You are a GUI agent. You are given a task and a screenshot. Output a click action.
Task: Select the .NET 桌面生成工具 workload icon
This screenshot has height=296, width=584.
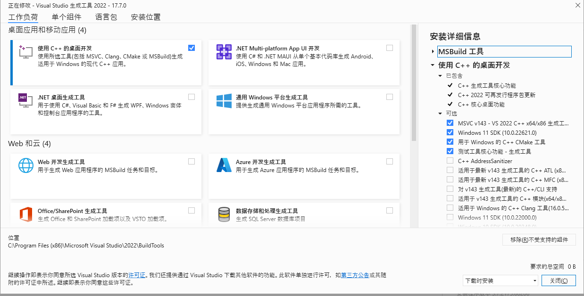coord(27,101)
